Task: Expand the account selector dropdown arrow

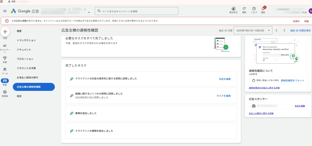Action: [x=89, y=12]
